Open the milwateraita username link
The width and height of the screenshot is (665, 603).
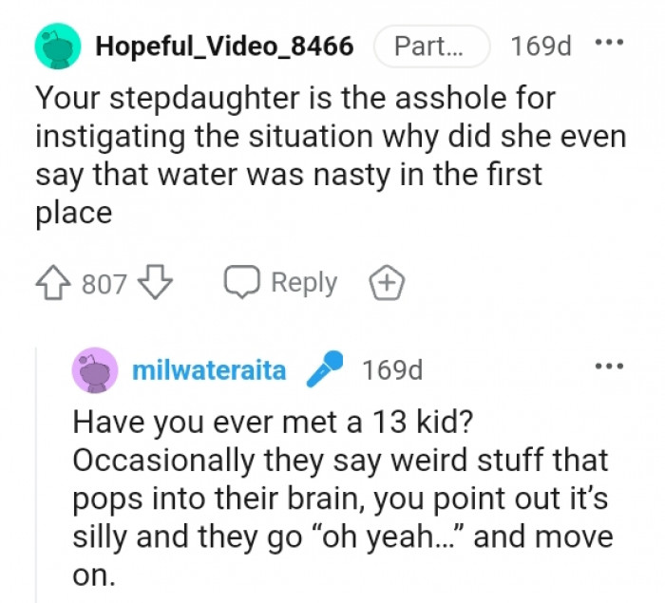coord(209,370)
